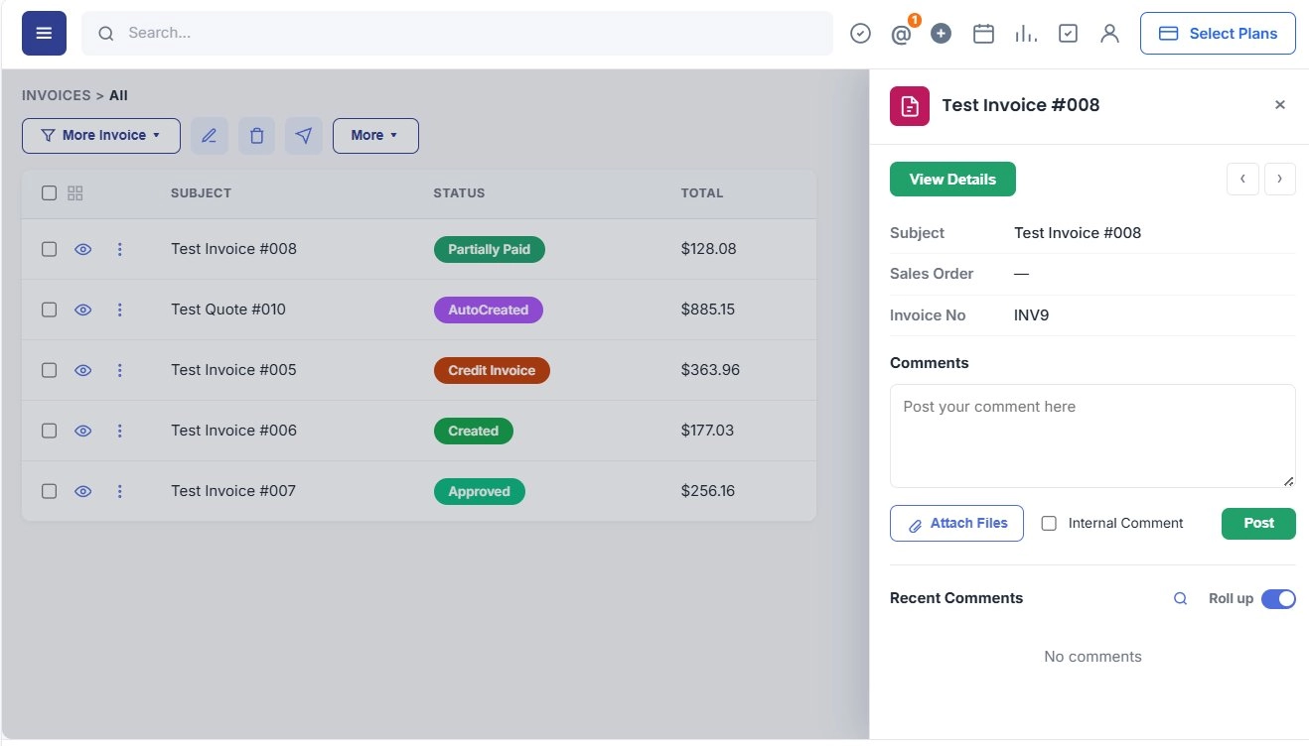Tick the Internal Comment checkbox
This screenshot has height=746, width=1309.
1049,524
